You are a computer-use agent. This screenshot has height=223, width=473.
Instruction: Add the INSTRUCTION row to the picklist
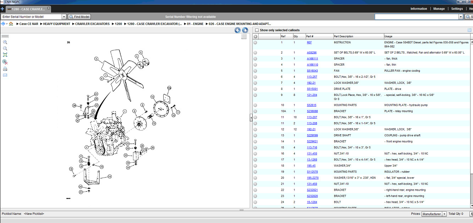coord(255,43)
